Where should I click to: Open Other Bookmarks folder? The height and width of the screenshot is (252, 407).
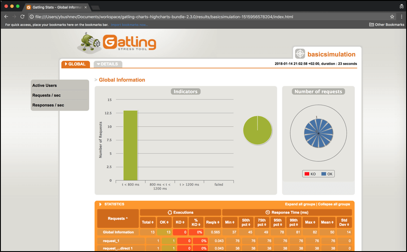(386, 25)
